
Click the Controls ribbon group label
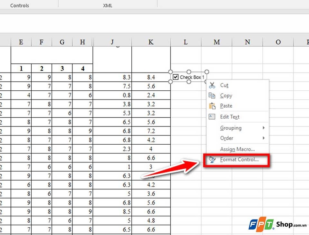point(19,5)
